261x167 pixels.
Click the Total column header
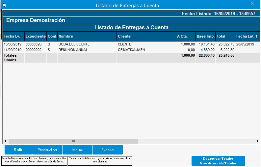click(x=225, y=36)
